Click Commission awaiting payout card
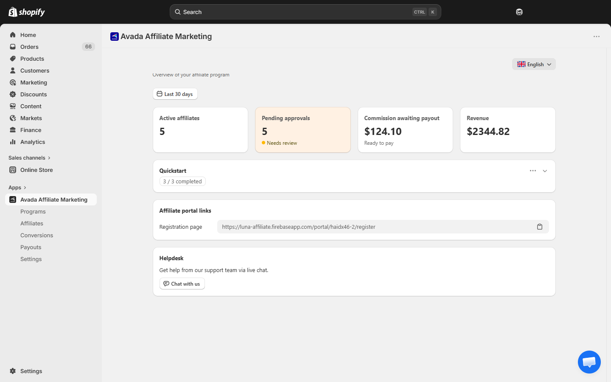Screen dimensions: 611x382 [405, 130]
